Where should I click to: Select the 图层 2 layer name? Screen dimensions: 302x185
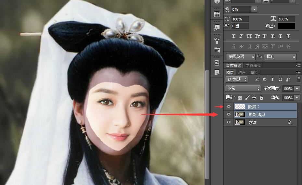[x=254, y=106]
